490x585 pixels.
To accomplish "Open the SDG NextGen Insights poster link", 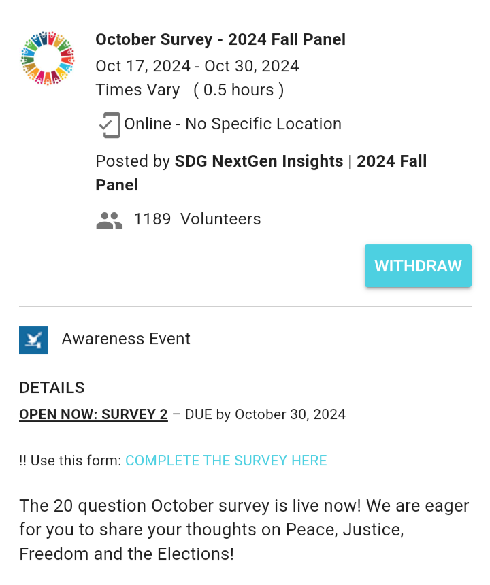I will [259, 161].
